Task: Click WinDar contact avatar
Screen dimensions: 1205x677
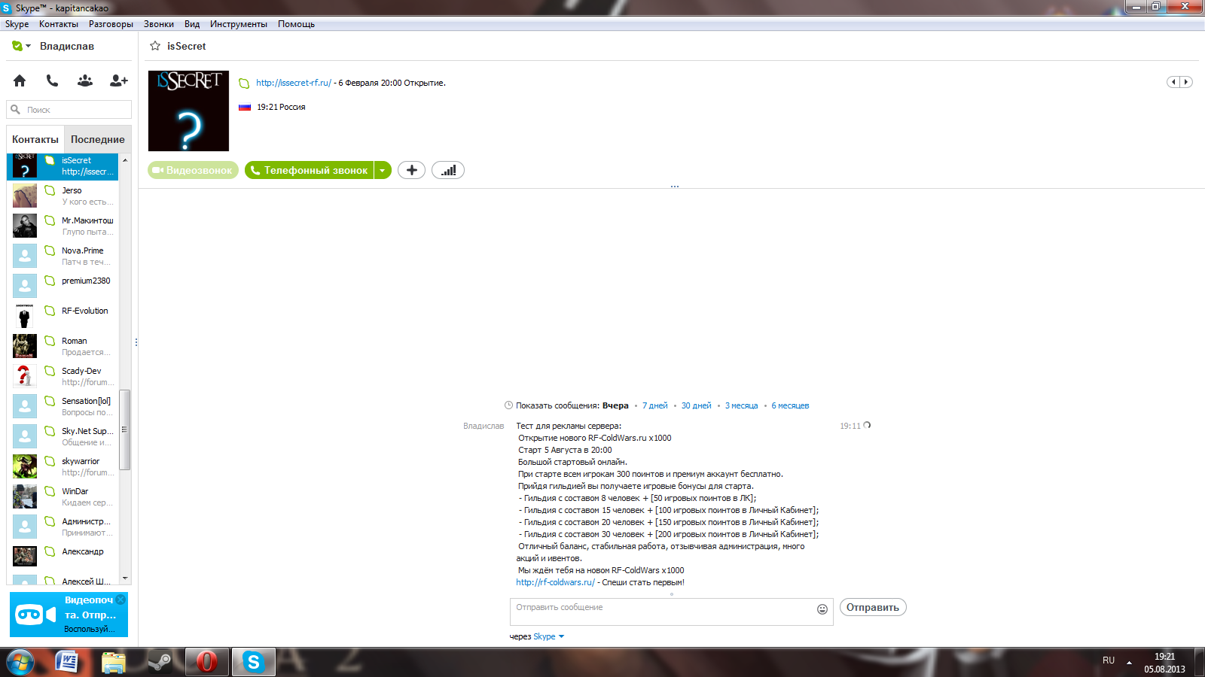Action: [25, 496]
